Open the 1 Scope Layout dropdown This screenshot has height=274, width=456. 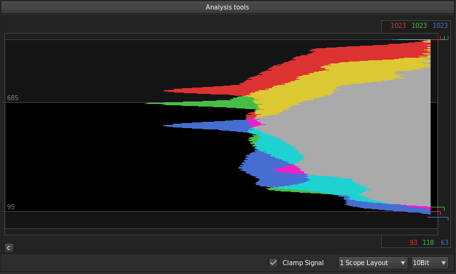[x=373, y=263]
